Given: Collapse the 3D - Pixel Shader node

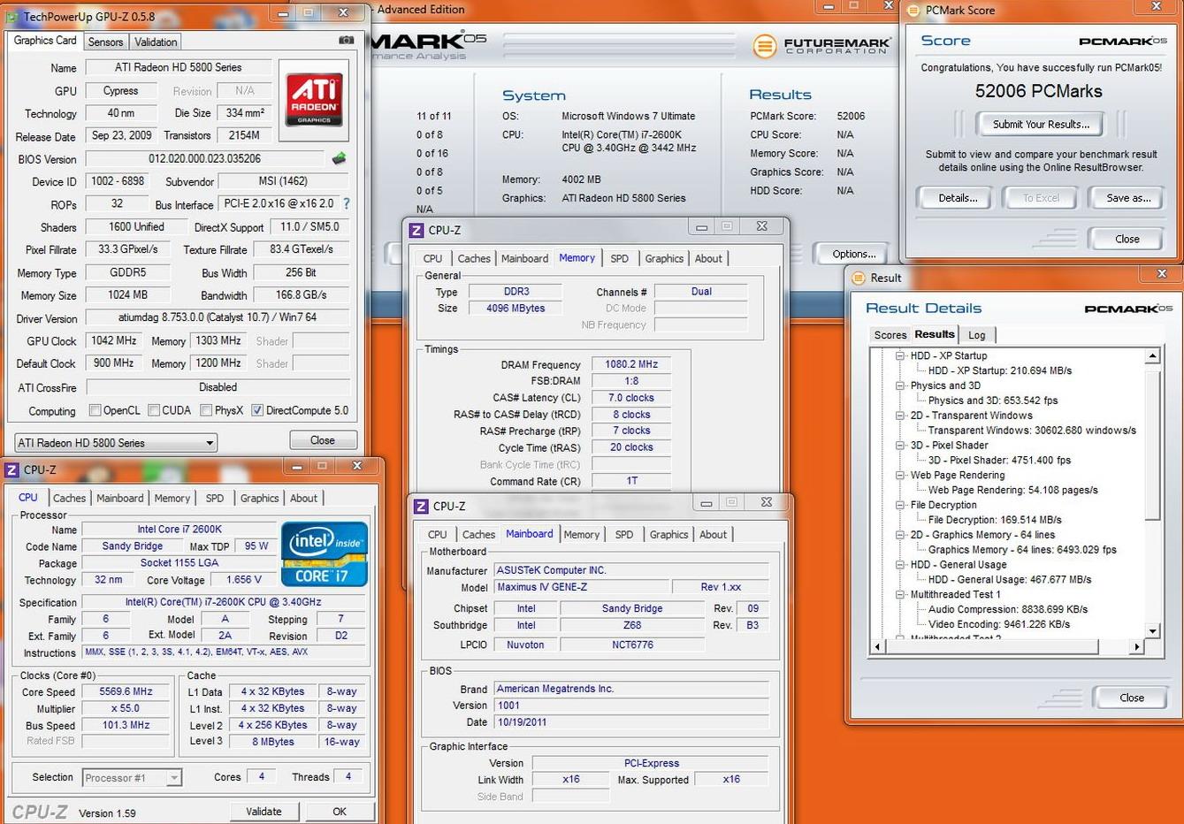Looking at the screenshot, I should (899, 446).
